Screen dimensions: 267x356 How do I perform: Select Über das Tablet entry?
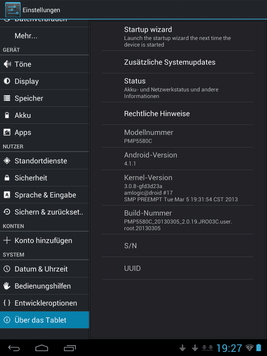(44, 320)
